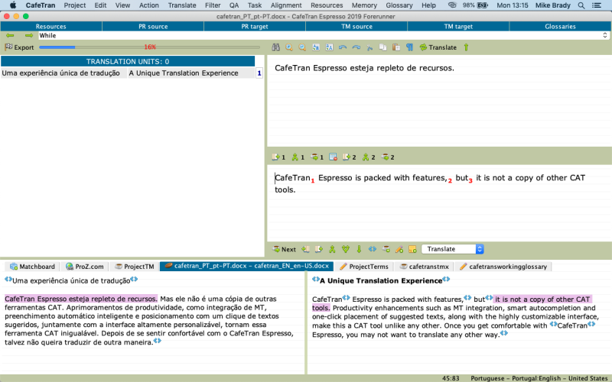Insert segment tag 1 with book icon
The height and width of the screenshot is (382, 612).
(278, 157)
